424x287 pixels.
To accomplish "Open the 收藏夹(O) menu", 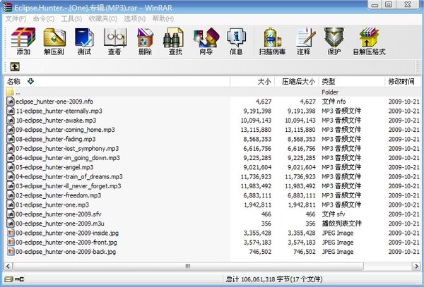I will tap(103, 18).
